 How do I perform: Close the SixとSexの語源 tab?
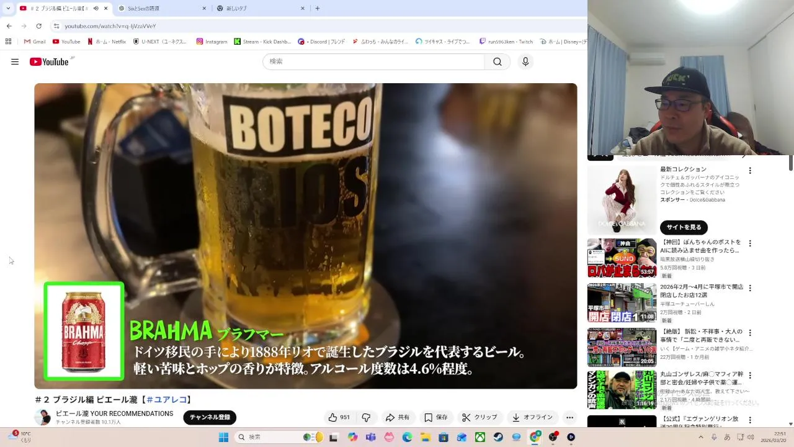pos(204,9)
